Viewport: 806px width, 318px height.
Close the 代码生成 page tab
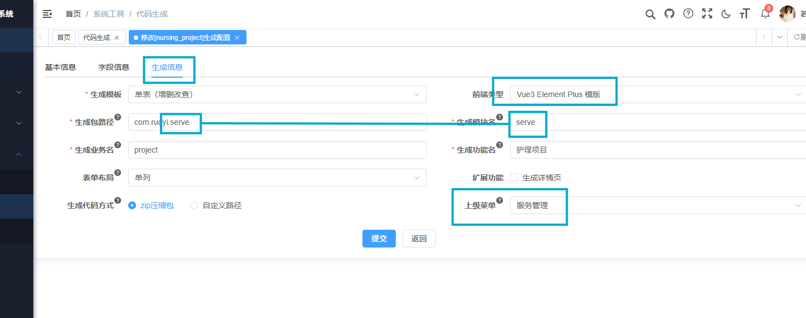click(117, 38)
